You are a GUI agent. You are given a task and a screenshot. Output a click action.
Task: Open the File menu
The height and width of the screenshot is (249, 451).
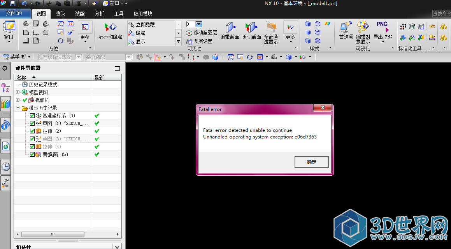pyautogui.click(x=15, y=13)
